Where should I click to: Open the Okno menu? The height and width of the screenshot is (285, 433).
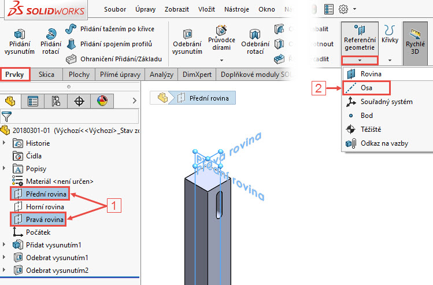coord(267,9)
